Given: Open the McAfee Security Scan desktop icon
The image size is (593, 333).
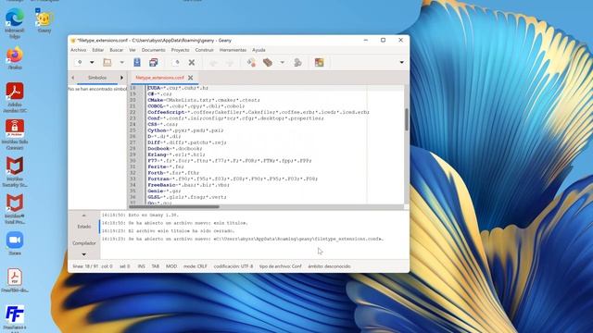Looking at the screenshot, I should [x=15, y=172].
